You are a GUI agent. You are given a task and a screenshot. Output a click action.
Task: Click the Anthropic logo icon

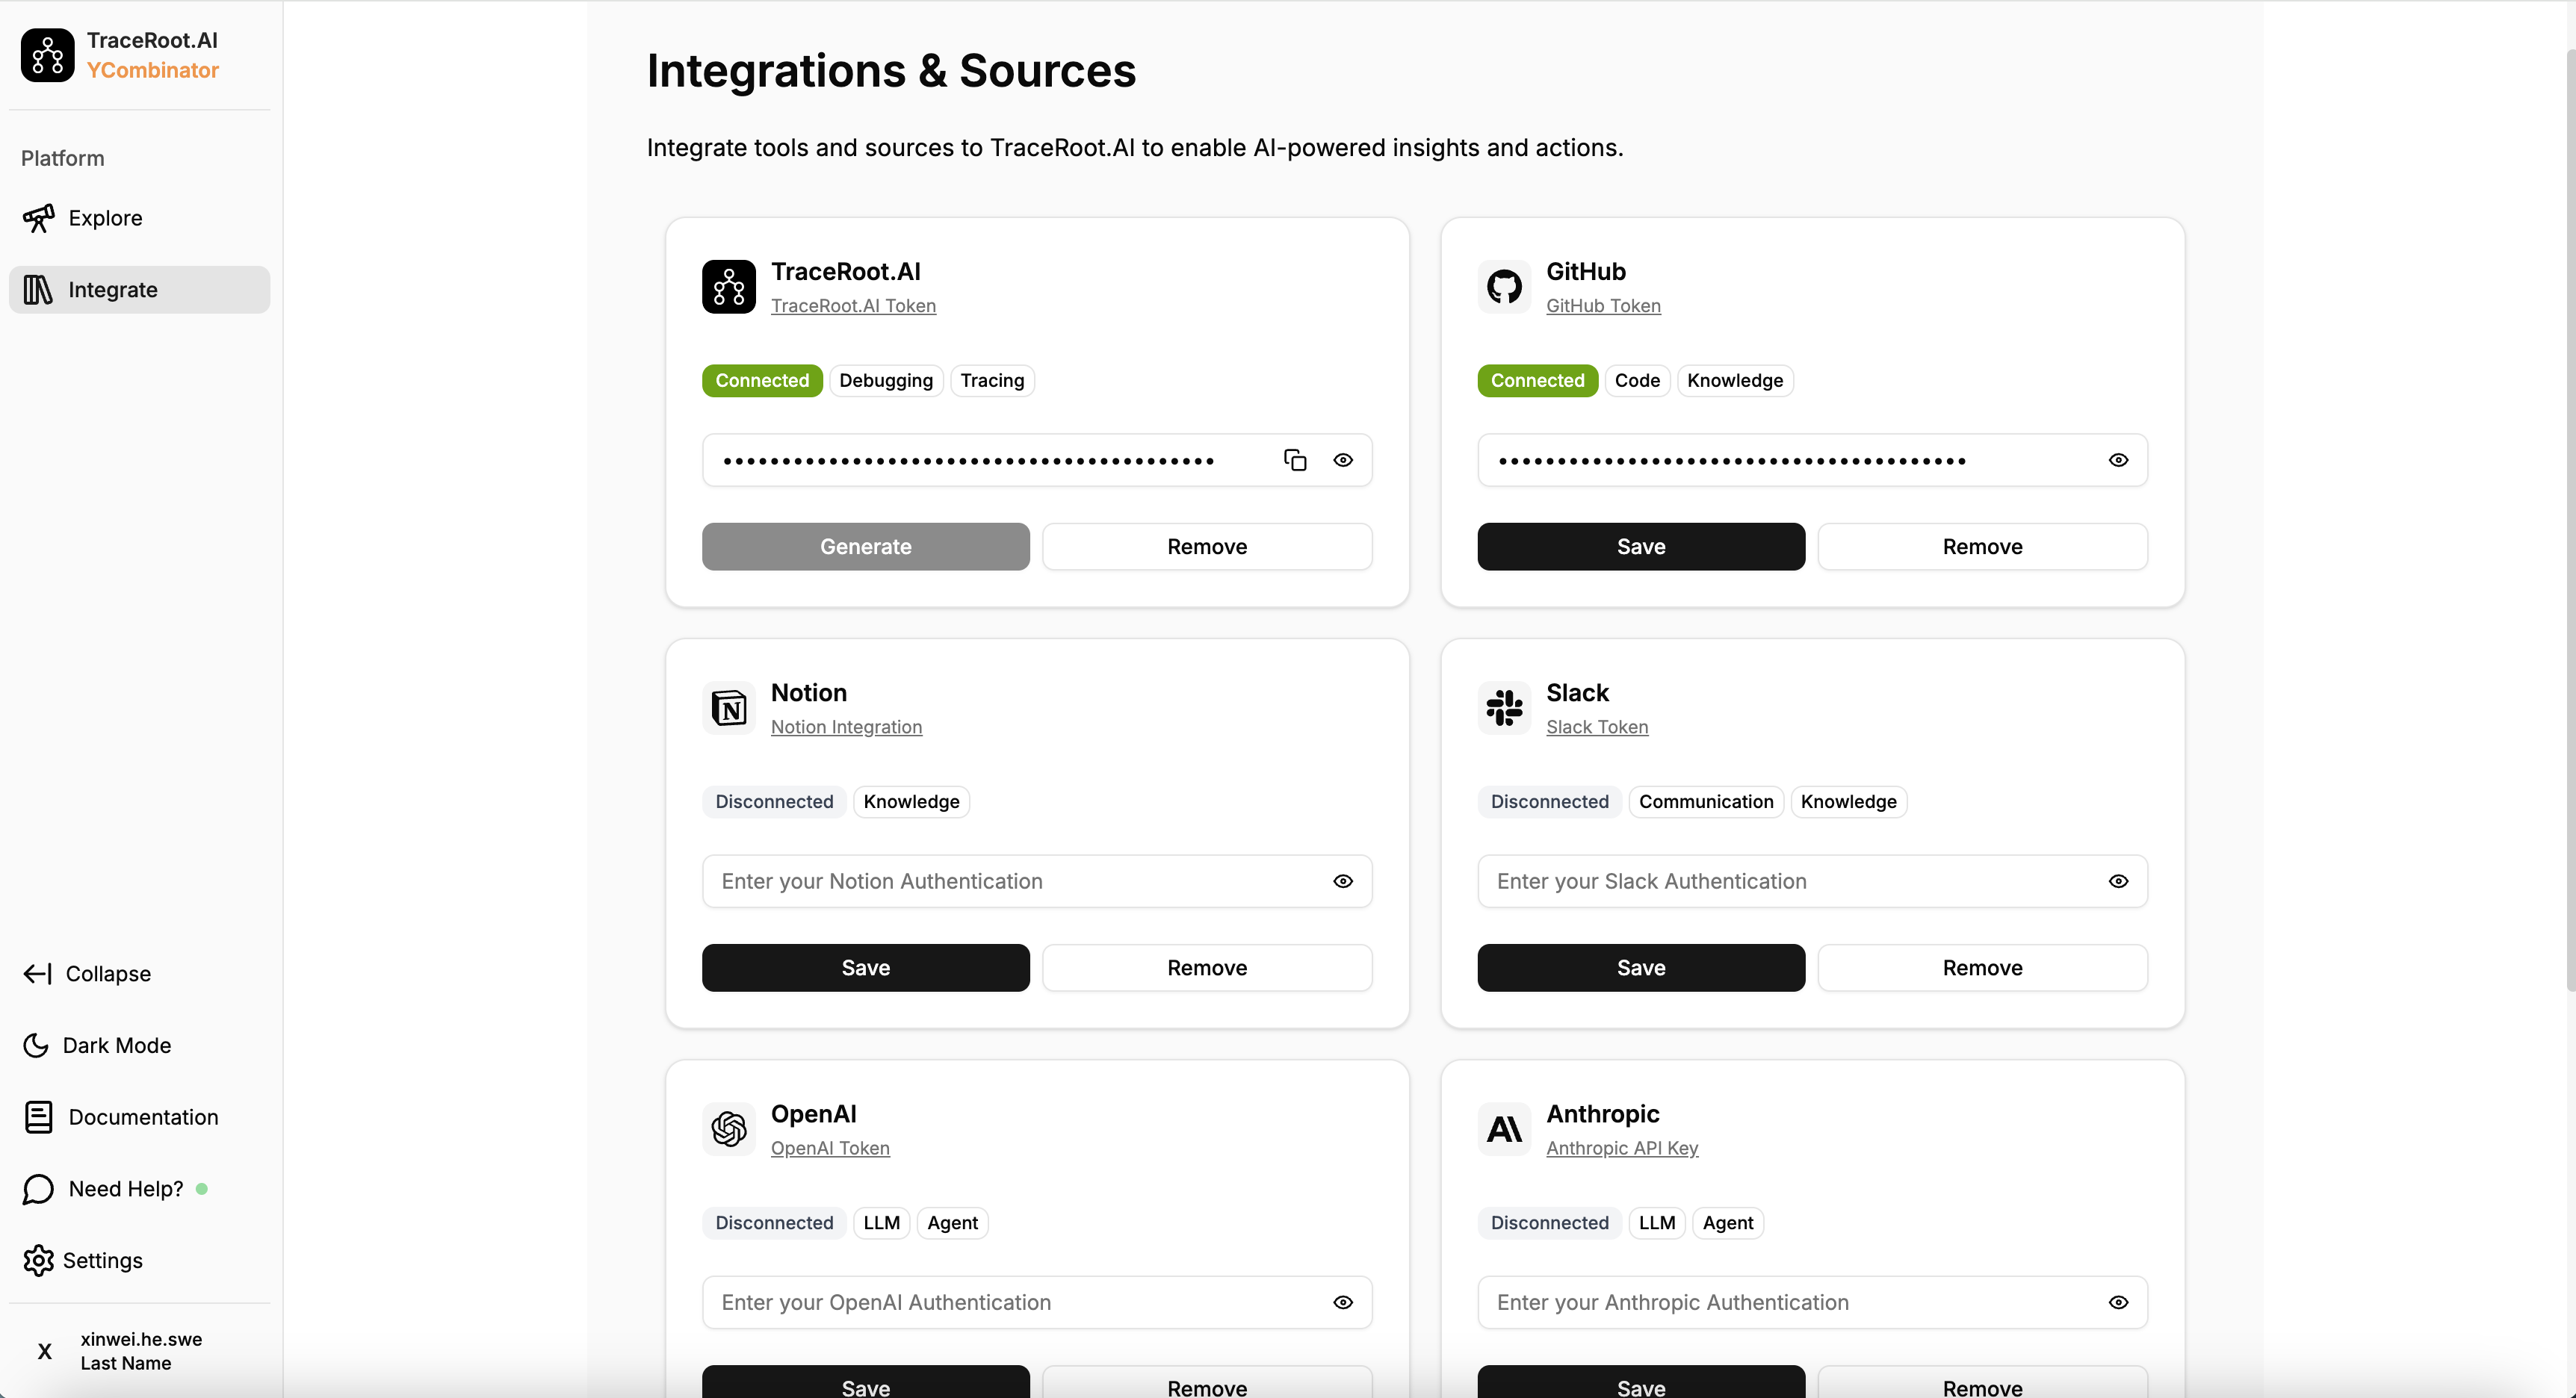[x=1504, y=1129]
